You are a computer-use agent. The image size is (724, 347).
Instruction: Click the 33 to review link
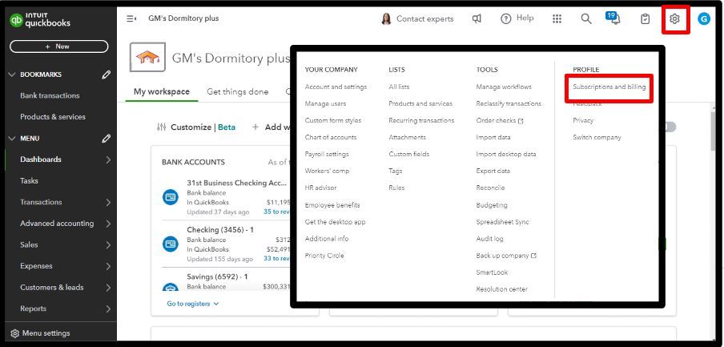pos(276,258)
